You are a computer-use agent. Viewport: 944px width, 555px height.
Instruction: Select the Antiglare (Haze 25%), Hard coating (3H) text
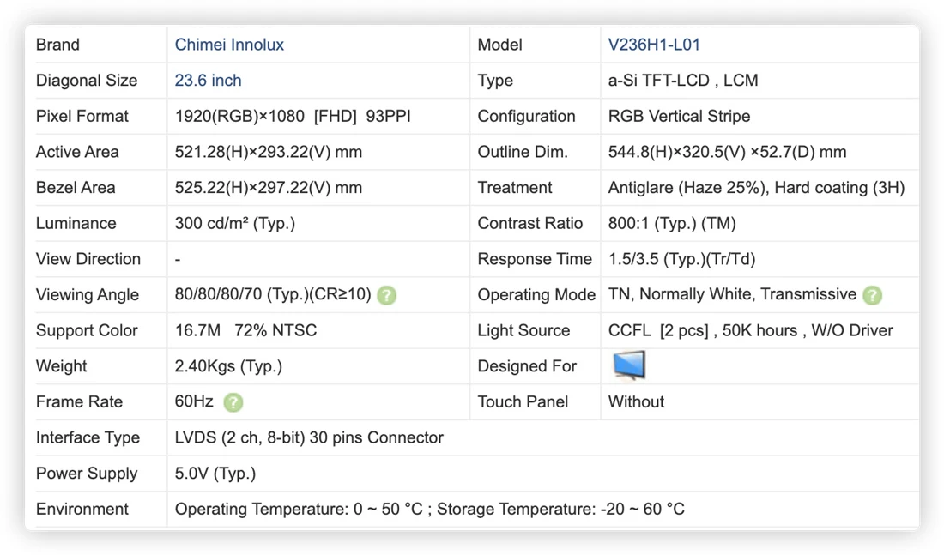coord(756,187)
